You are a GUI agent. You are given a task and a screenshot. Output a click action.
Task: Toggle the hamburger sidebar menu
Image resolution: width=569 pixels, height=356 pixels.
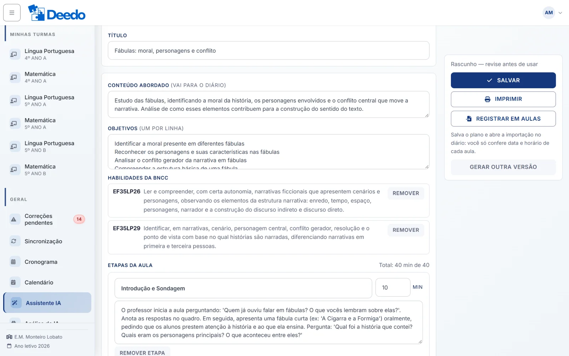coord(12,13)
